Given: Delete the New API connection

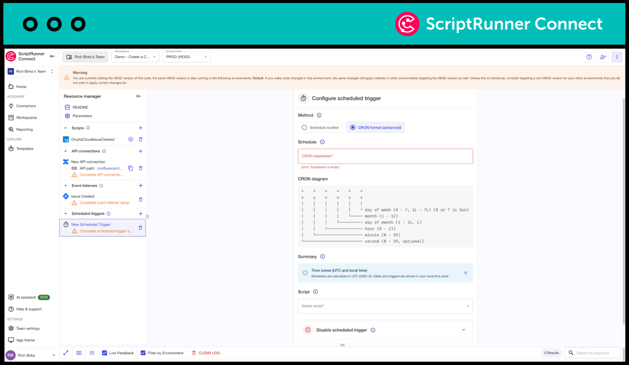Looking at the screenshot, I should tap(141, 168).
